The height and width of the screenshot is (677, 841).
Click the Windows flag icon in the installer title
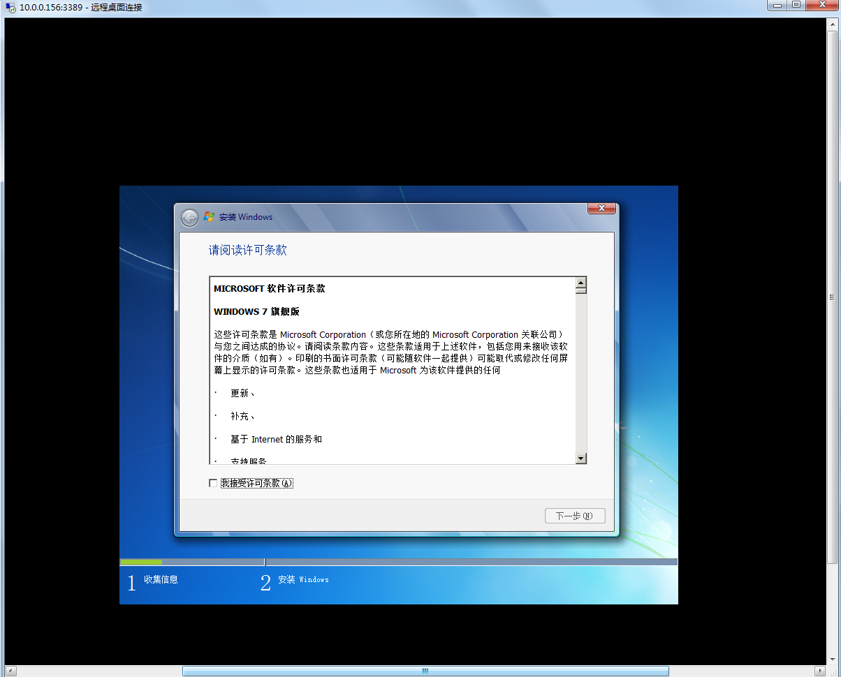click(209, 216)
